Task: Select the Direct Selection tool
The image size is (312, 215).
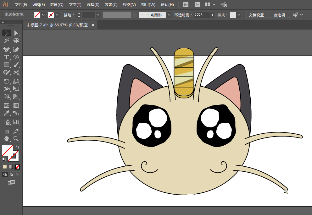Action: pos(16,33)
